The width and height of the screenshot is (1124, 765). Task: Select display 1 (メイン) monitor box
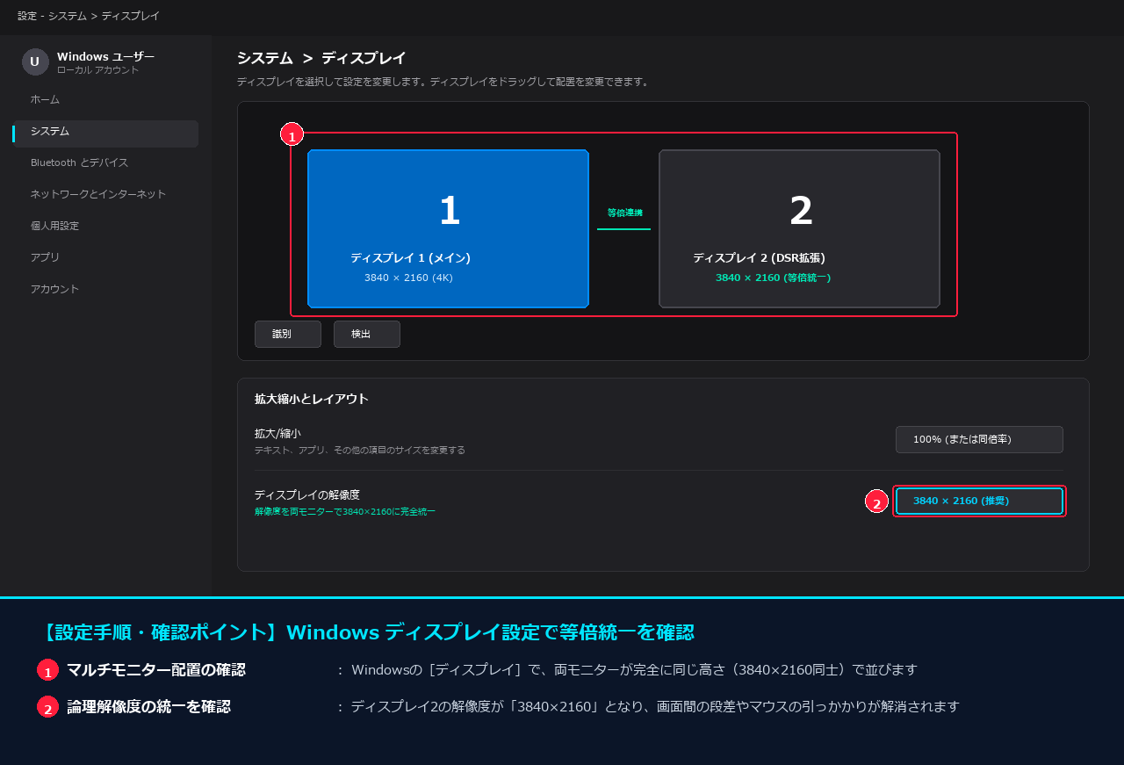pos(448,228)
